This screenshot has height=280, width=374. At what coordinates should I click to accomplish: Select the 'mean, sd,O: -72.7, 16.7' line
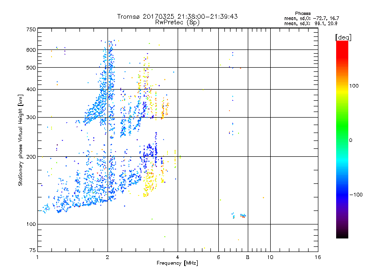(x=311, y=18)
